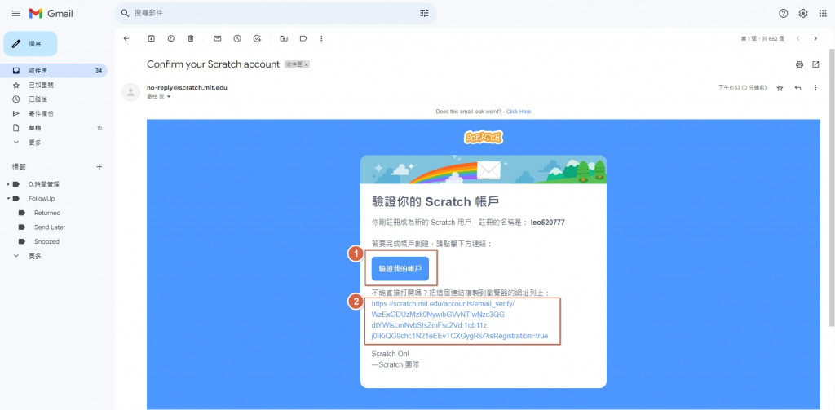Screen dimensions: 835x410
Task: Apply a label using label icon
Action: (303, 38)
